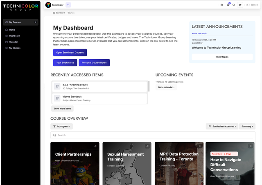Open the Summary view dropdown
The height and width of the screenshot is (185, 262).
pyautogui.click(x=247, y=127)
